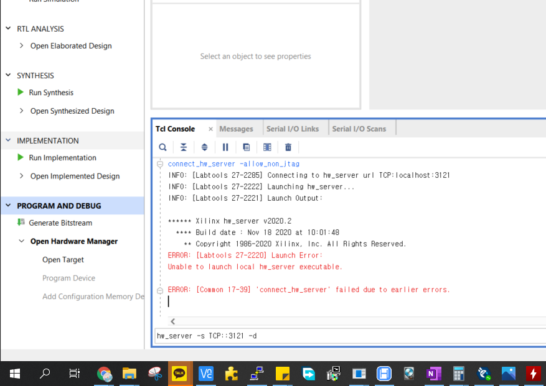Run Synthesis via green play icon
Screen dimensions: 546x386
tap(21, 92)
